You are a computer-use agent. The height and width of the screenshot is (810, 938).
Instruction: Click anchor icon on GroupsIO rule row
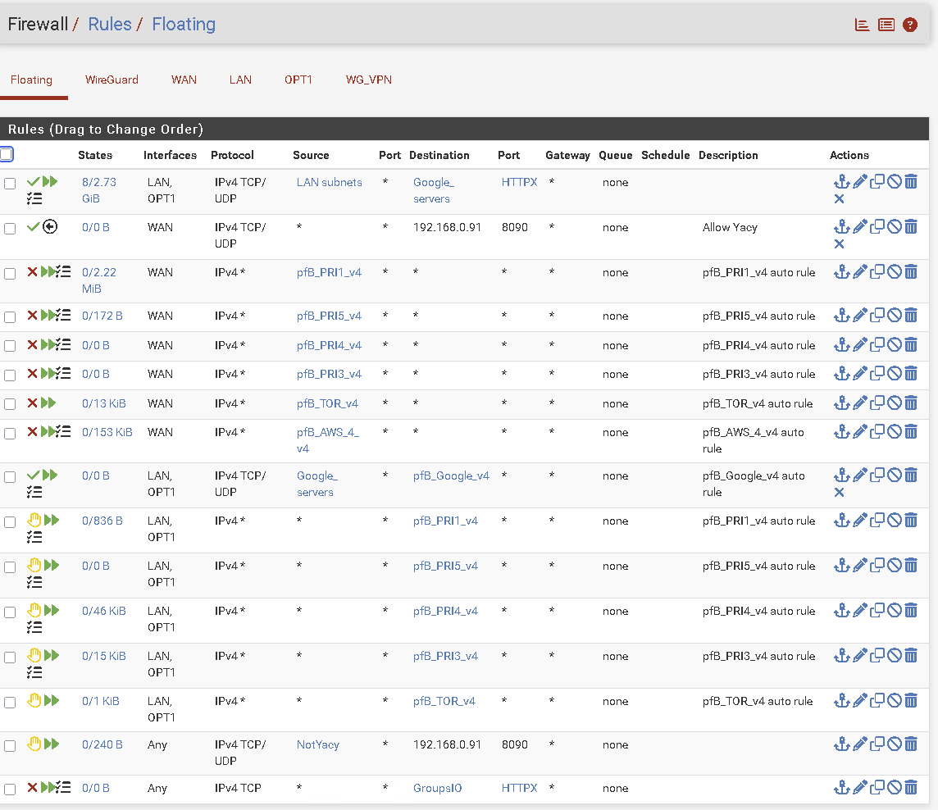point(841,788)
